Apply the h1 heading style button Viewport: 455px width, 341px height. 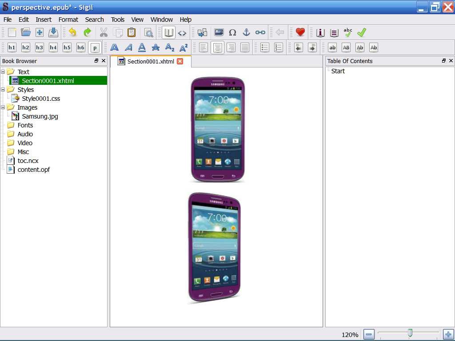click(12, 48)
